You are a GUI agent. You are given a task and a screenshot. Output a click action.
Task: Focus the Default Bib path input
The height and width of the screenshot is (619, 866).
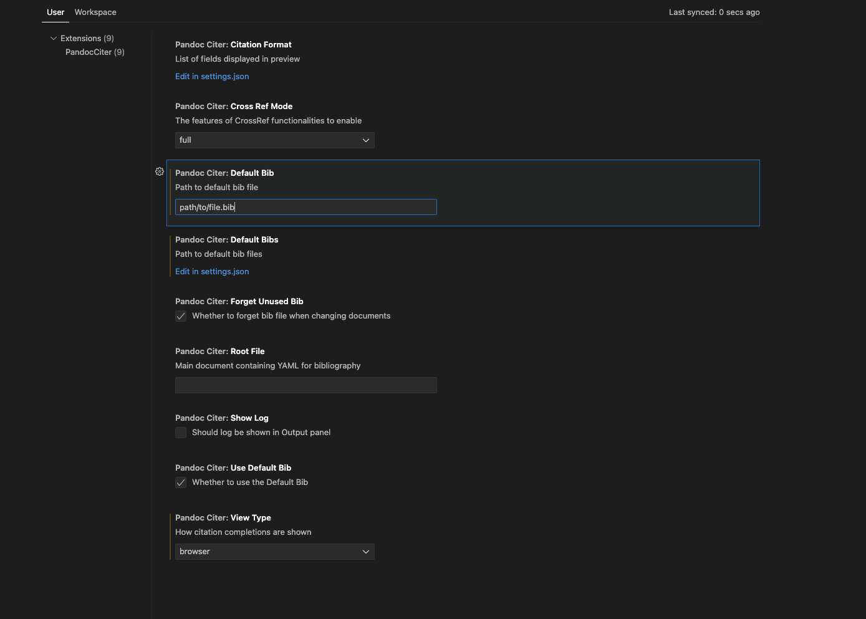click(x=306, y=207)
